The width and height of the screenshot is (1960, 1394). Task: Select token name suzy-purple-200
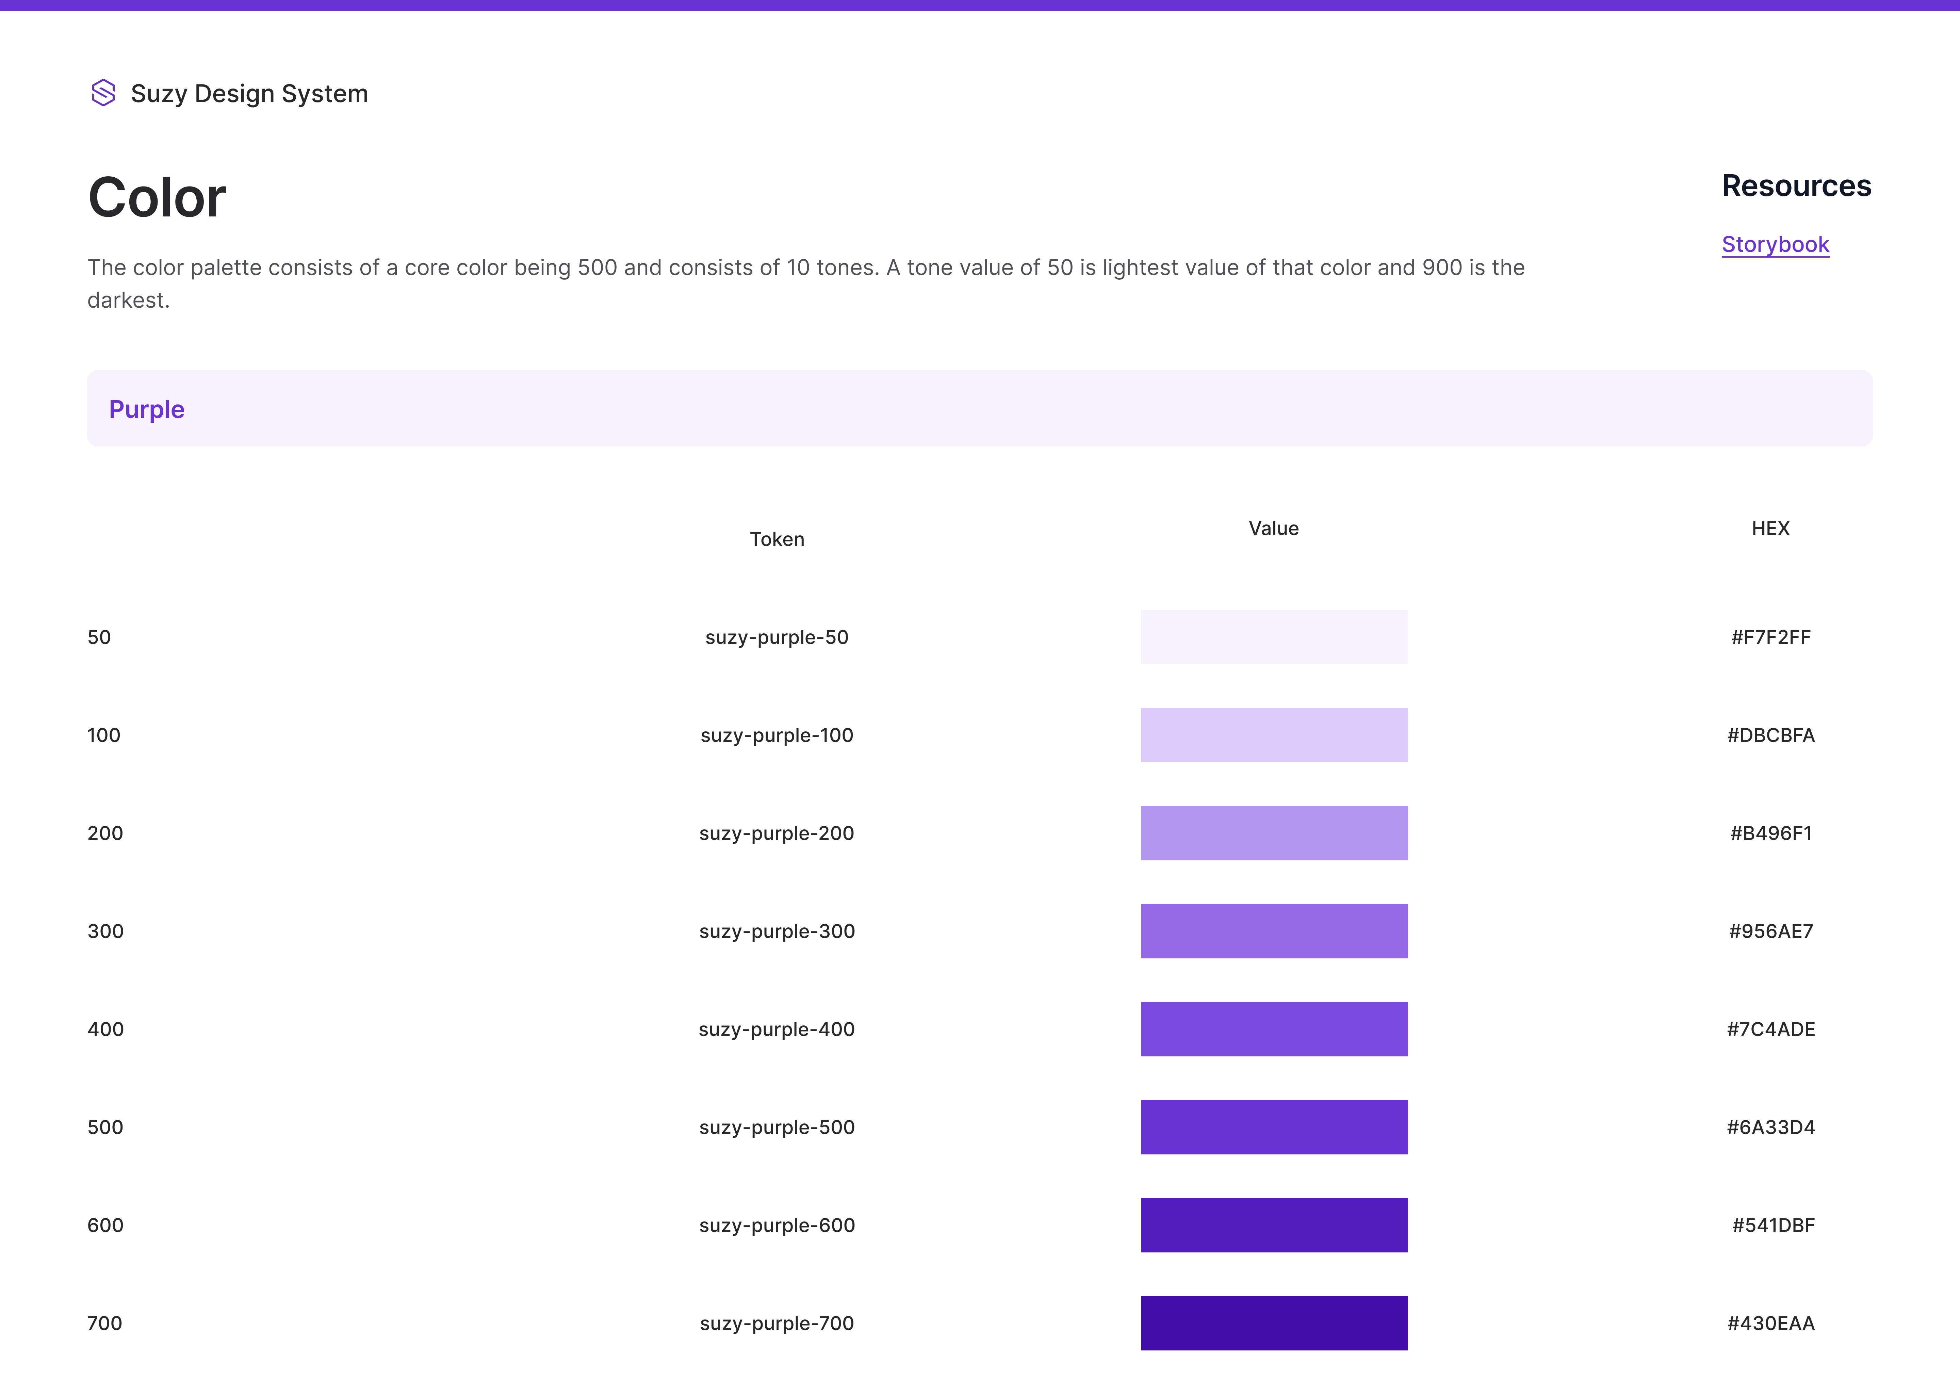pyautogui.click(x=777, y=833)
